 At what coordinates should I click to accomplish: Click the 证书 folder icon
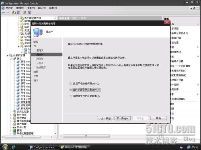[x=22, y=24]
